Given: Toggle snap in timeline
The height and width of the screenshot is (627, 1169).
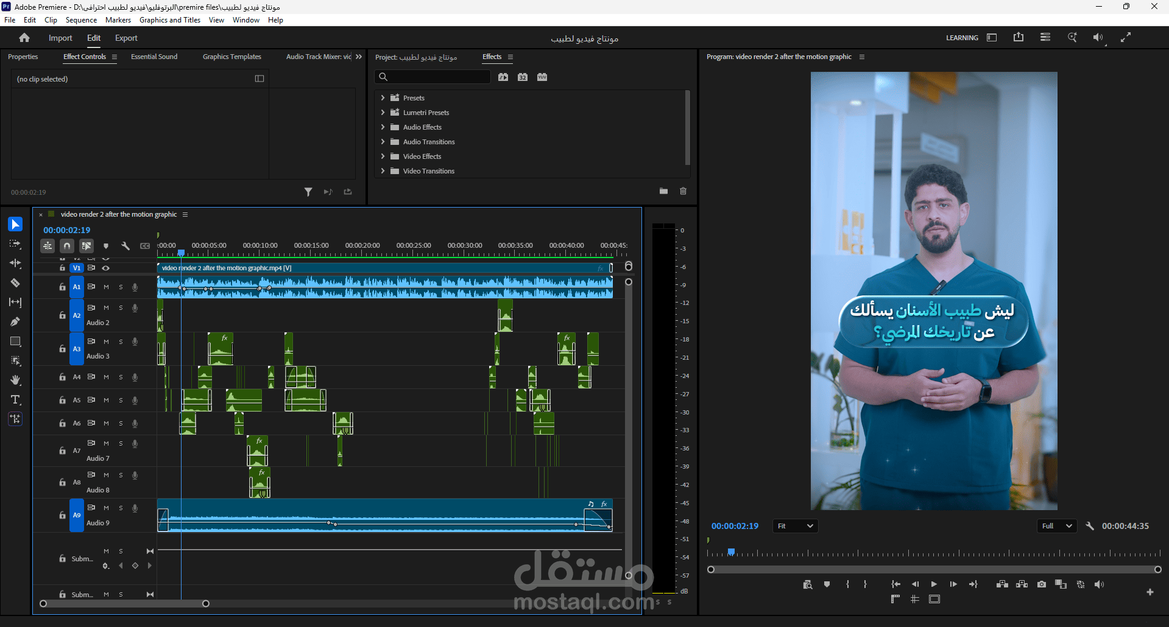Looking at the screenshot, I should tap(67, 246).
